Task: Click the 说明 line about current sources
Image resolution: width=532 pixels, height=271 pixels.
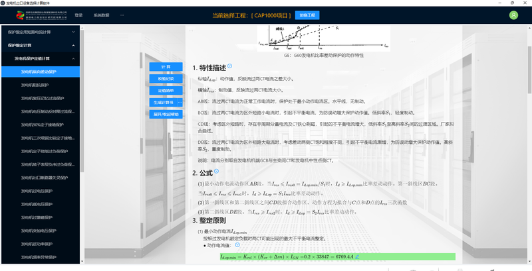Action: 268,160
